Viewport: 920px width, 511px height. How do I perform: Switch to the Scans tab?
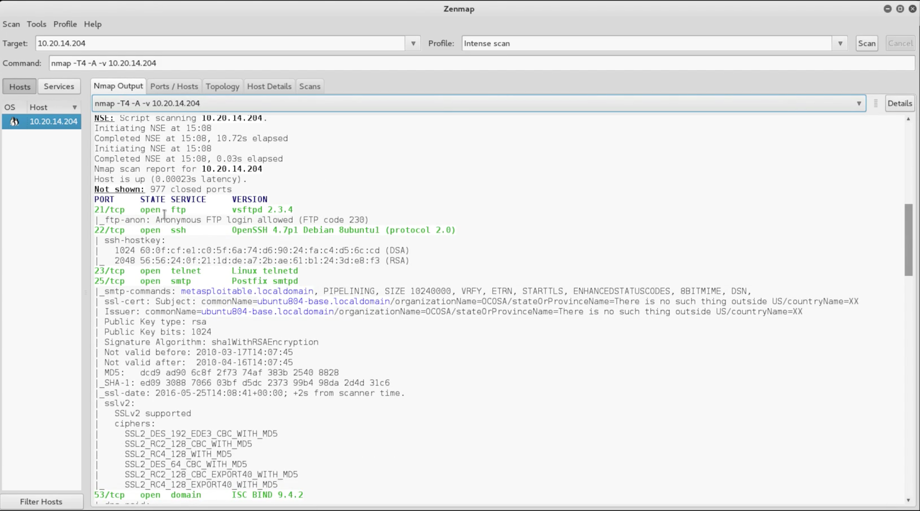[310, 86]
